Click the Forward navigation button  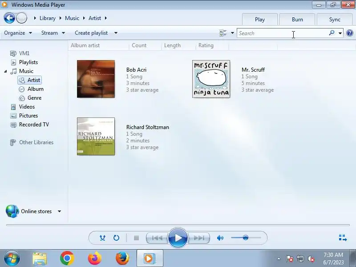pos(22,18)
